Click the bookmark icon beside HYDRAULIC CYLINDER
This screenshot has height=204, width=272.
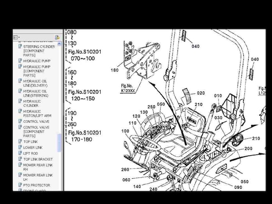point(21,101)
